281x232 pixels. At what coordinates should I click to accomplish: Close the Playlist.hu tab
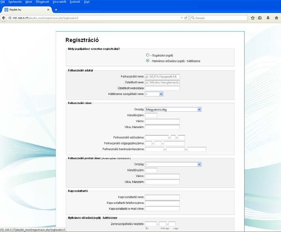pyautogui.click(x=48, y=10)
